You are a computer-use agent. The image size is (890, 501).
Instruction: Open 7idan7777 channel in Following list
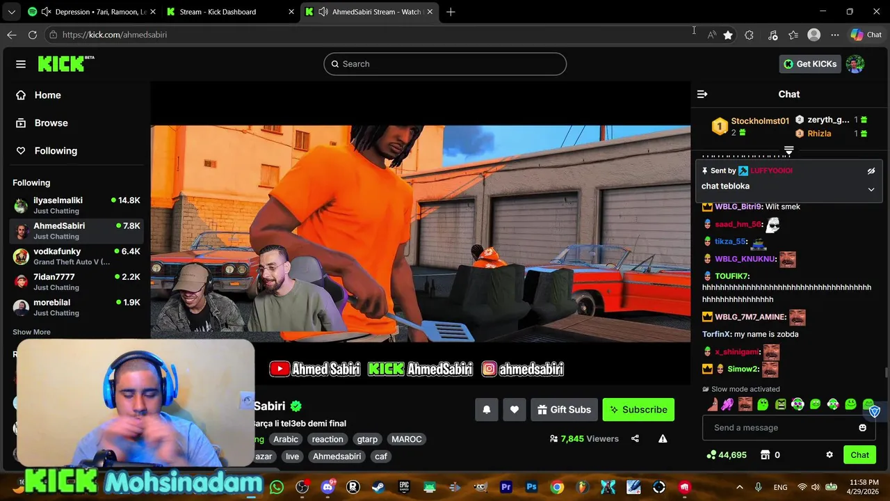(x=76, y=282)
